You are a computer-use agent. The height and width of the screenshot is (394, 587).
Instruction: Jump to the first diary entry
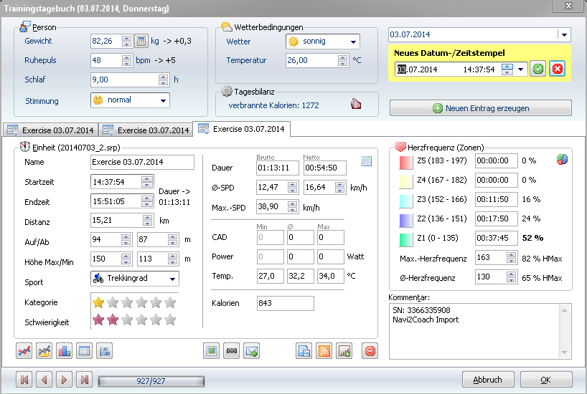pyautogui.click(x=24, y=380)
